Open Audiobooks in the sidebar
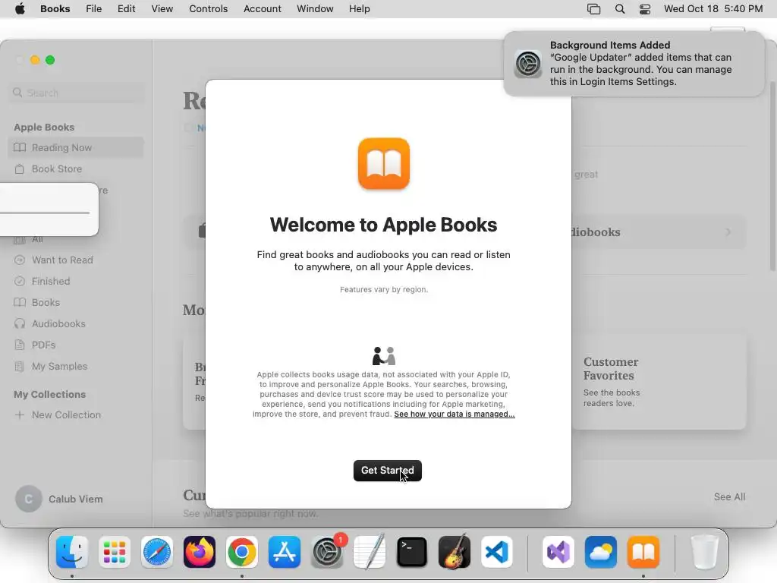 [x=58, y=323]
